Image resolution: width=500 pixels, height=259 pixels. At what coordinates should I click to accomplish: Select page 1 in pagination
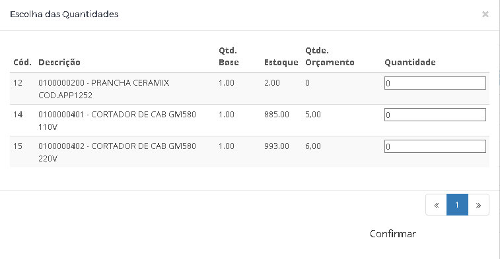[x=457, y=205]
